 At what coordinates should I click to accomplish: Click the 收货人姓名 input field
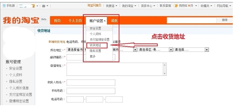[x=91, y=82]
